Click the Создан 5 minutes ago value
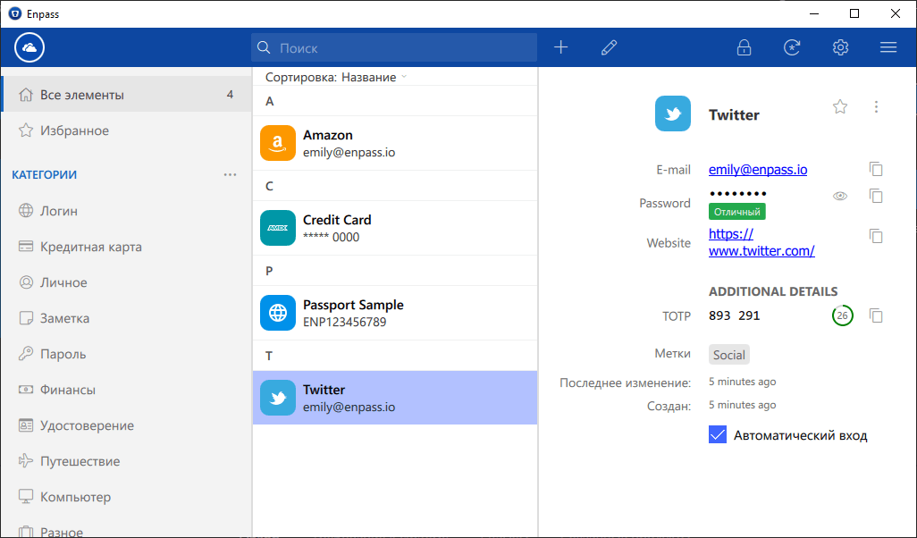The width and height of the screenshot is (917, 538). pyautogui.click(x=742, y=405)
